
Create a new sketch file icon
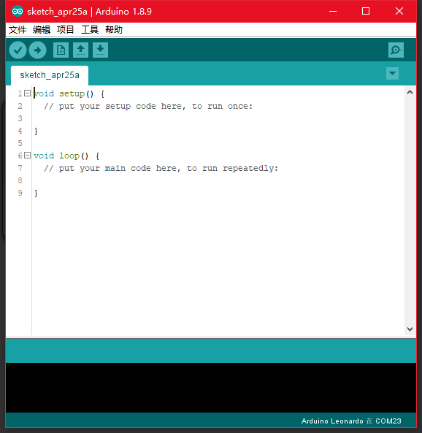point(61,50)
